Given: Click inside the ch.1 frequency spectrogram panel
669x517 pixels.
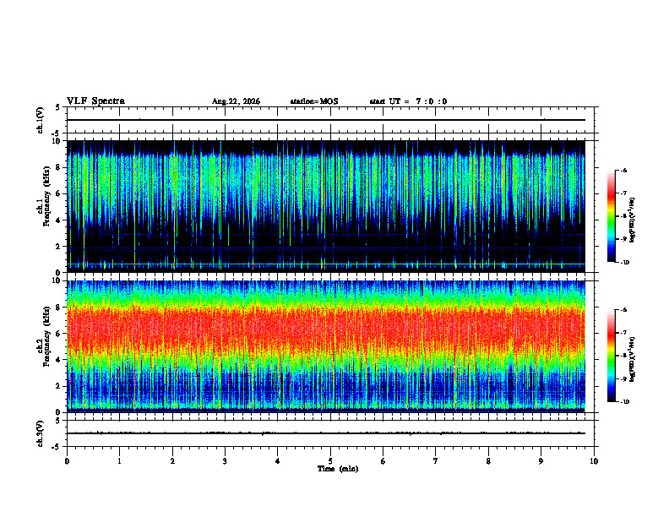Looking at the screenshot, I should 326,206.
